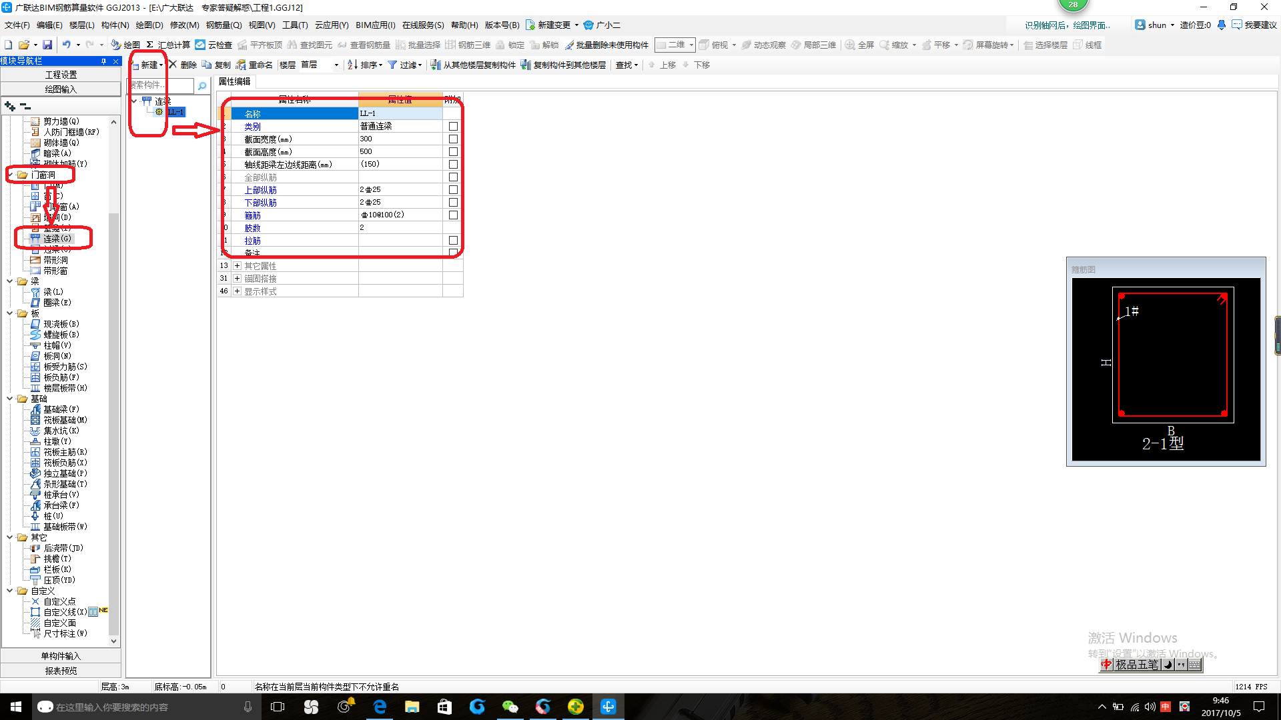Viewport: 1281px width, 720px height.
Task: Open the 文件(F) menu
Action: (x=17, y=25)
